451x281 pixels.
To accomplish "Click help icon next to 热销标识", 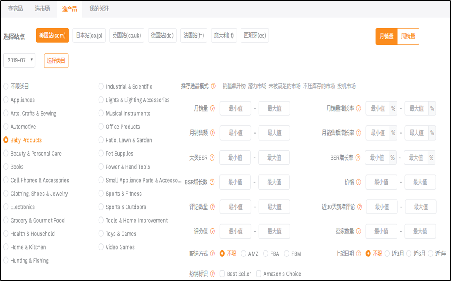I will (212, 274).
